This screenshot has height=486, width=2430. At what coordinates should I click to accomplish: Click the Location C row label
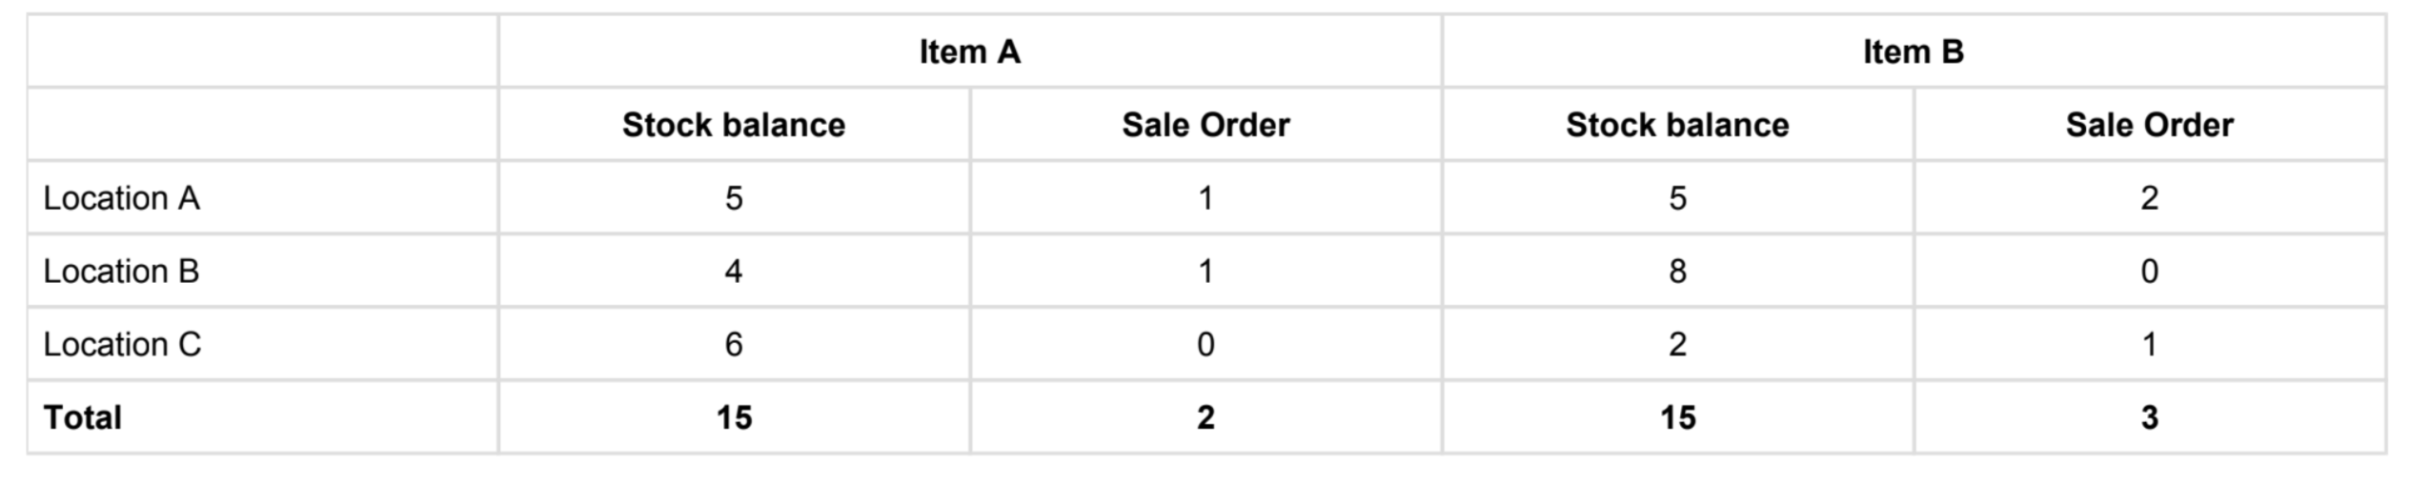122,344
